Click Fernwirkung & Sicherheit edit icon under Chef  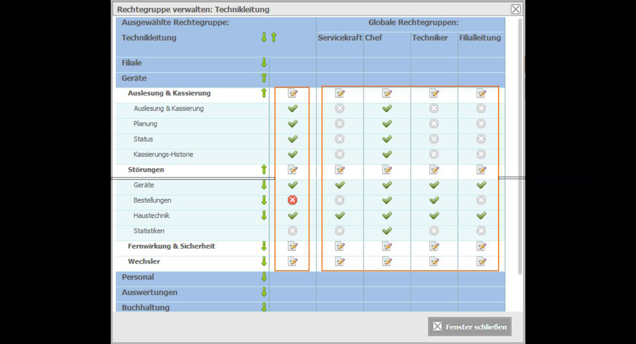(x=387, y=246)
